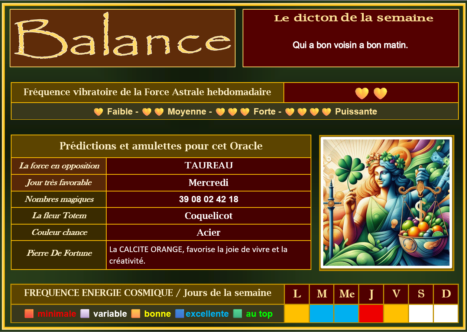
Task: Click the orange bonne legend square
Action: coord(136,314)
